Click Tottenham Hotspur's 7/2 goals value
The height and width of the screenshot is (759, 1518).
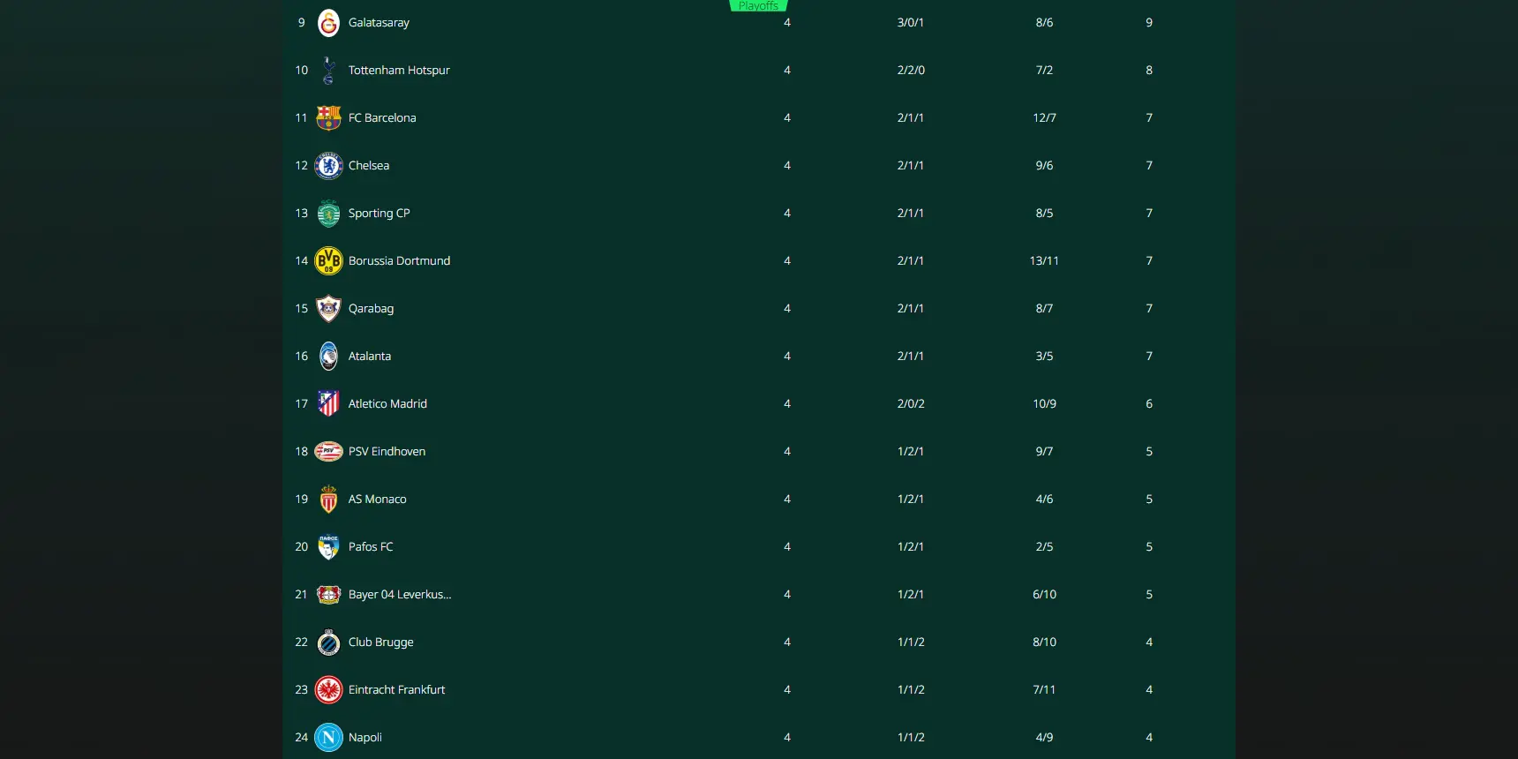pyautogui.click(x=1044, y=71)
